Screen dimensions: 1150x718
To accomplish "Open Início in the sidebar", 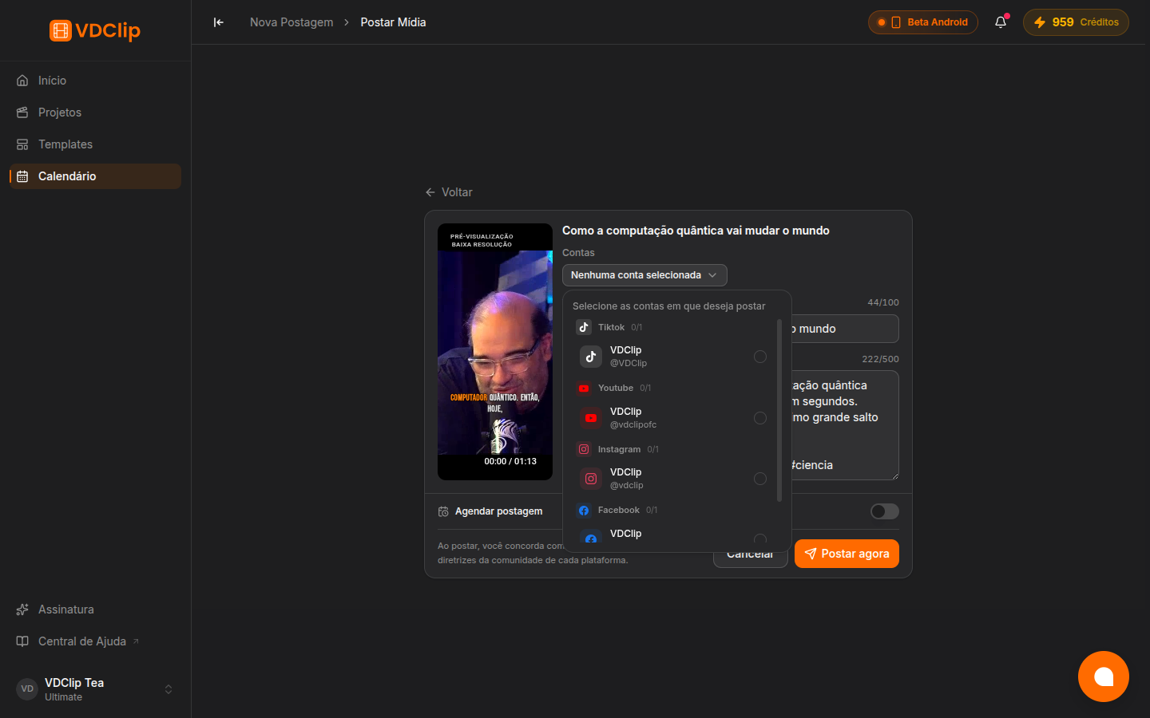I will pyautogui.click(x=95, y=81).
